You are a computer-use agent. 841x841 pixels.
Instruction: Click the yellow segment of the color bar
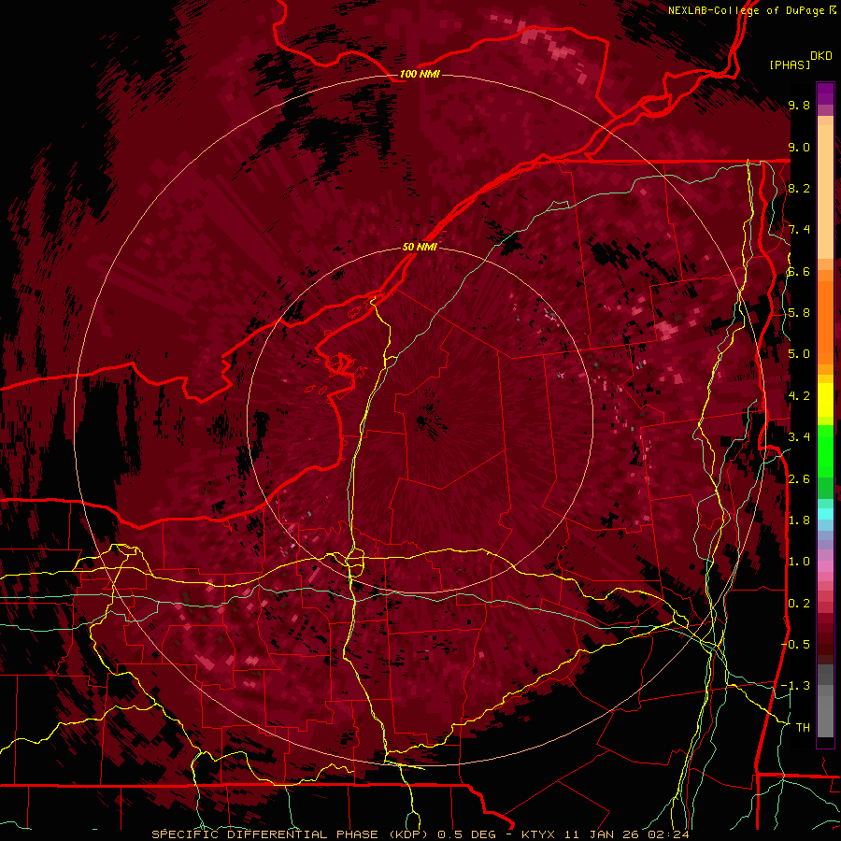click(825, 400)
